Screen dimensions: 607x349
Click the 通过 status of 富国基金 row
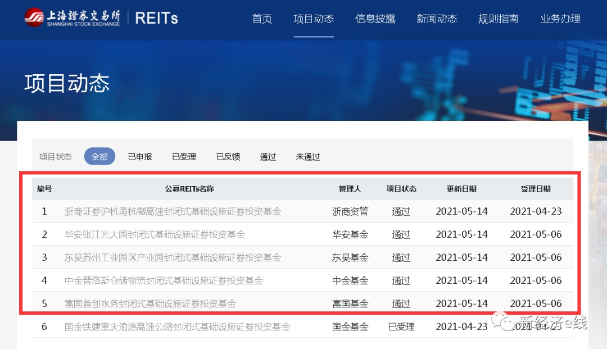401,303
